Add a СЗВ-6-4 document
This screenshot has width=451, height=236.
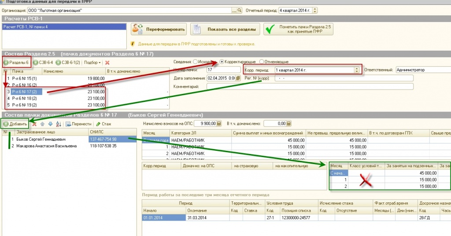(x=43, y=63)
